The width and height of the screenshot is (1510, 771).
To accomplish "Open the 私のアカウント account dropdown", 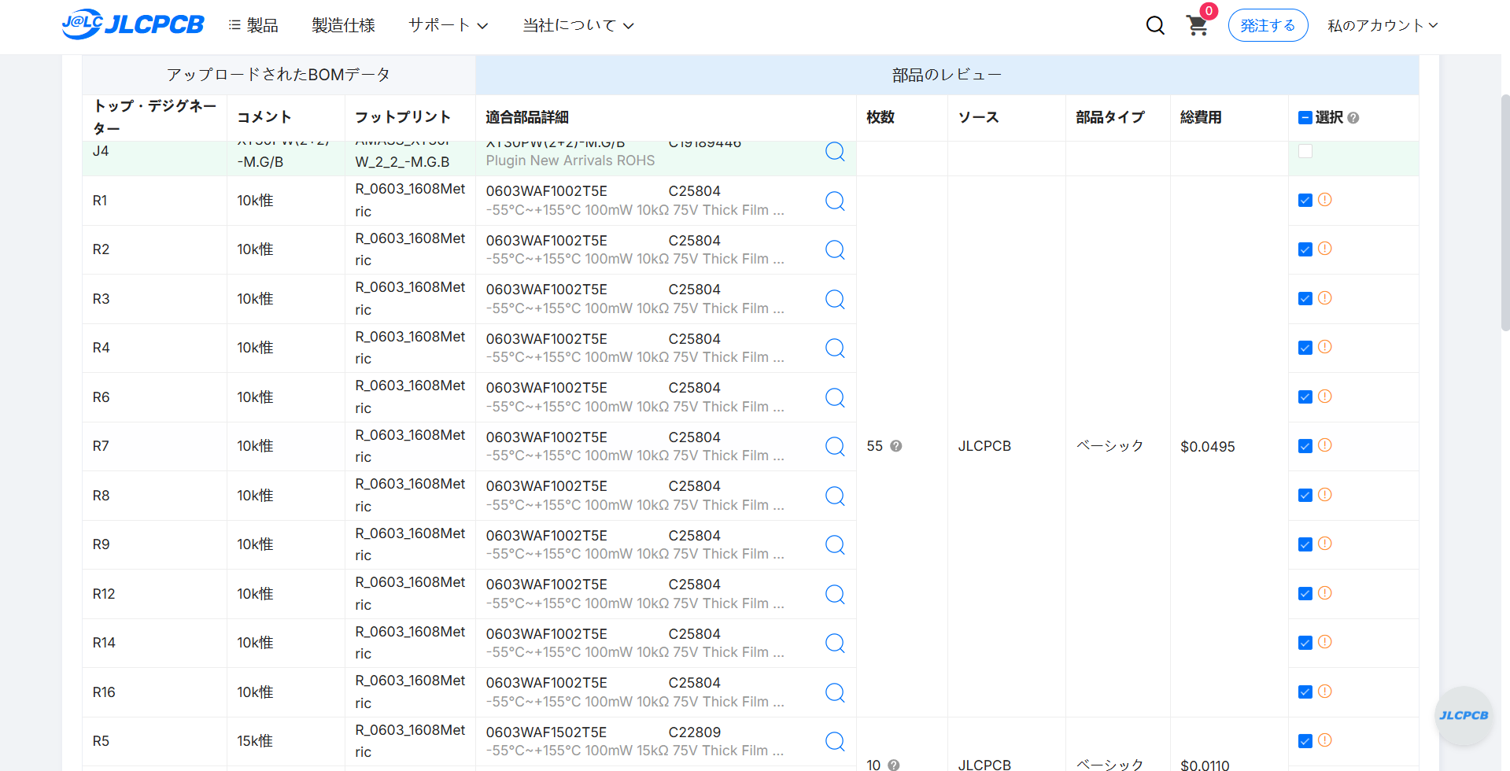I will (1383, 26).
